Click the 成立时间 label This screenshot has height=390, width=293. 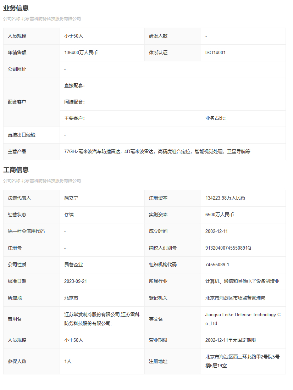click(x=158, y=232)
